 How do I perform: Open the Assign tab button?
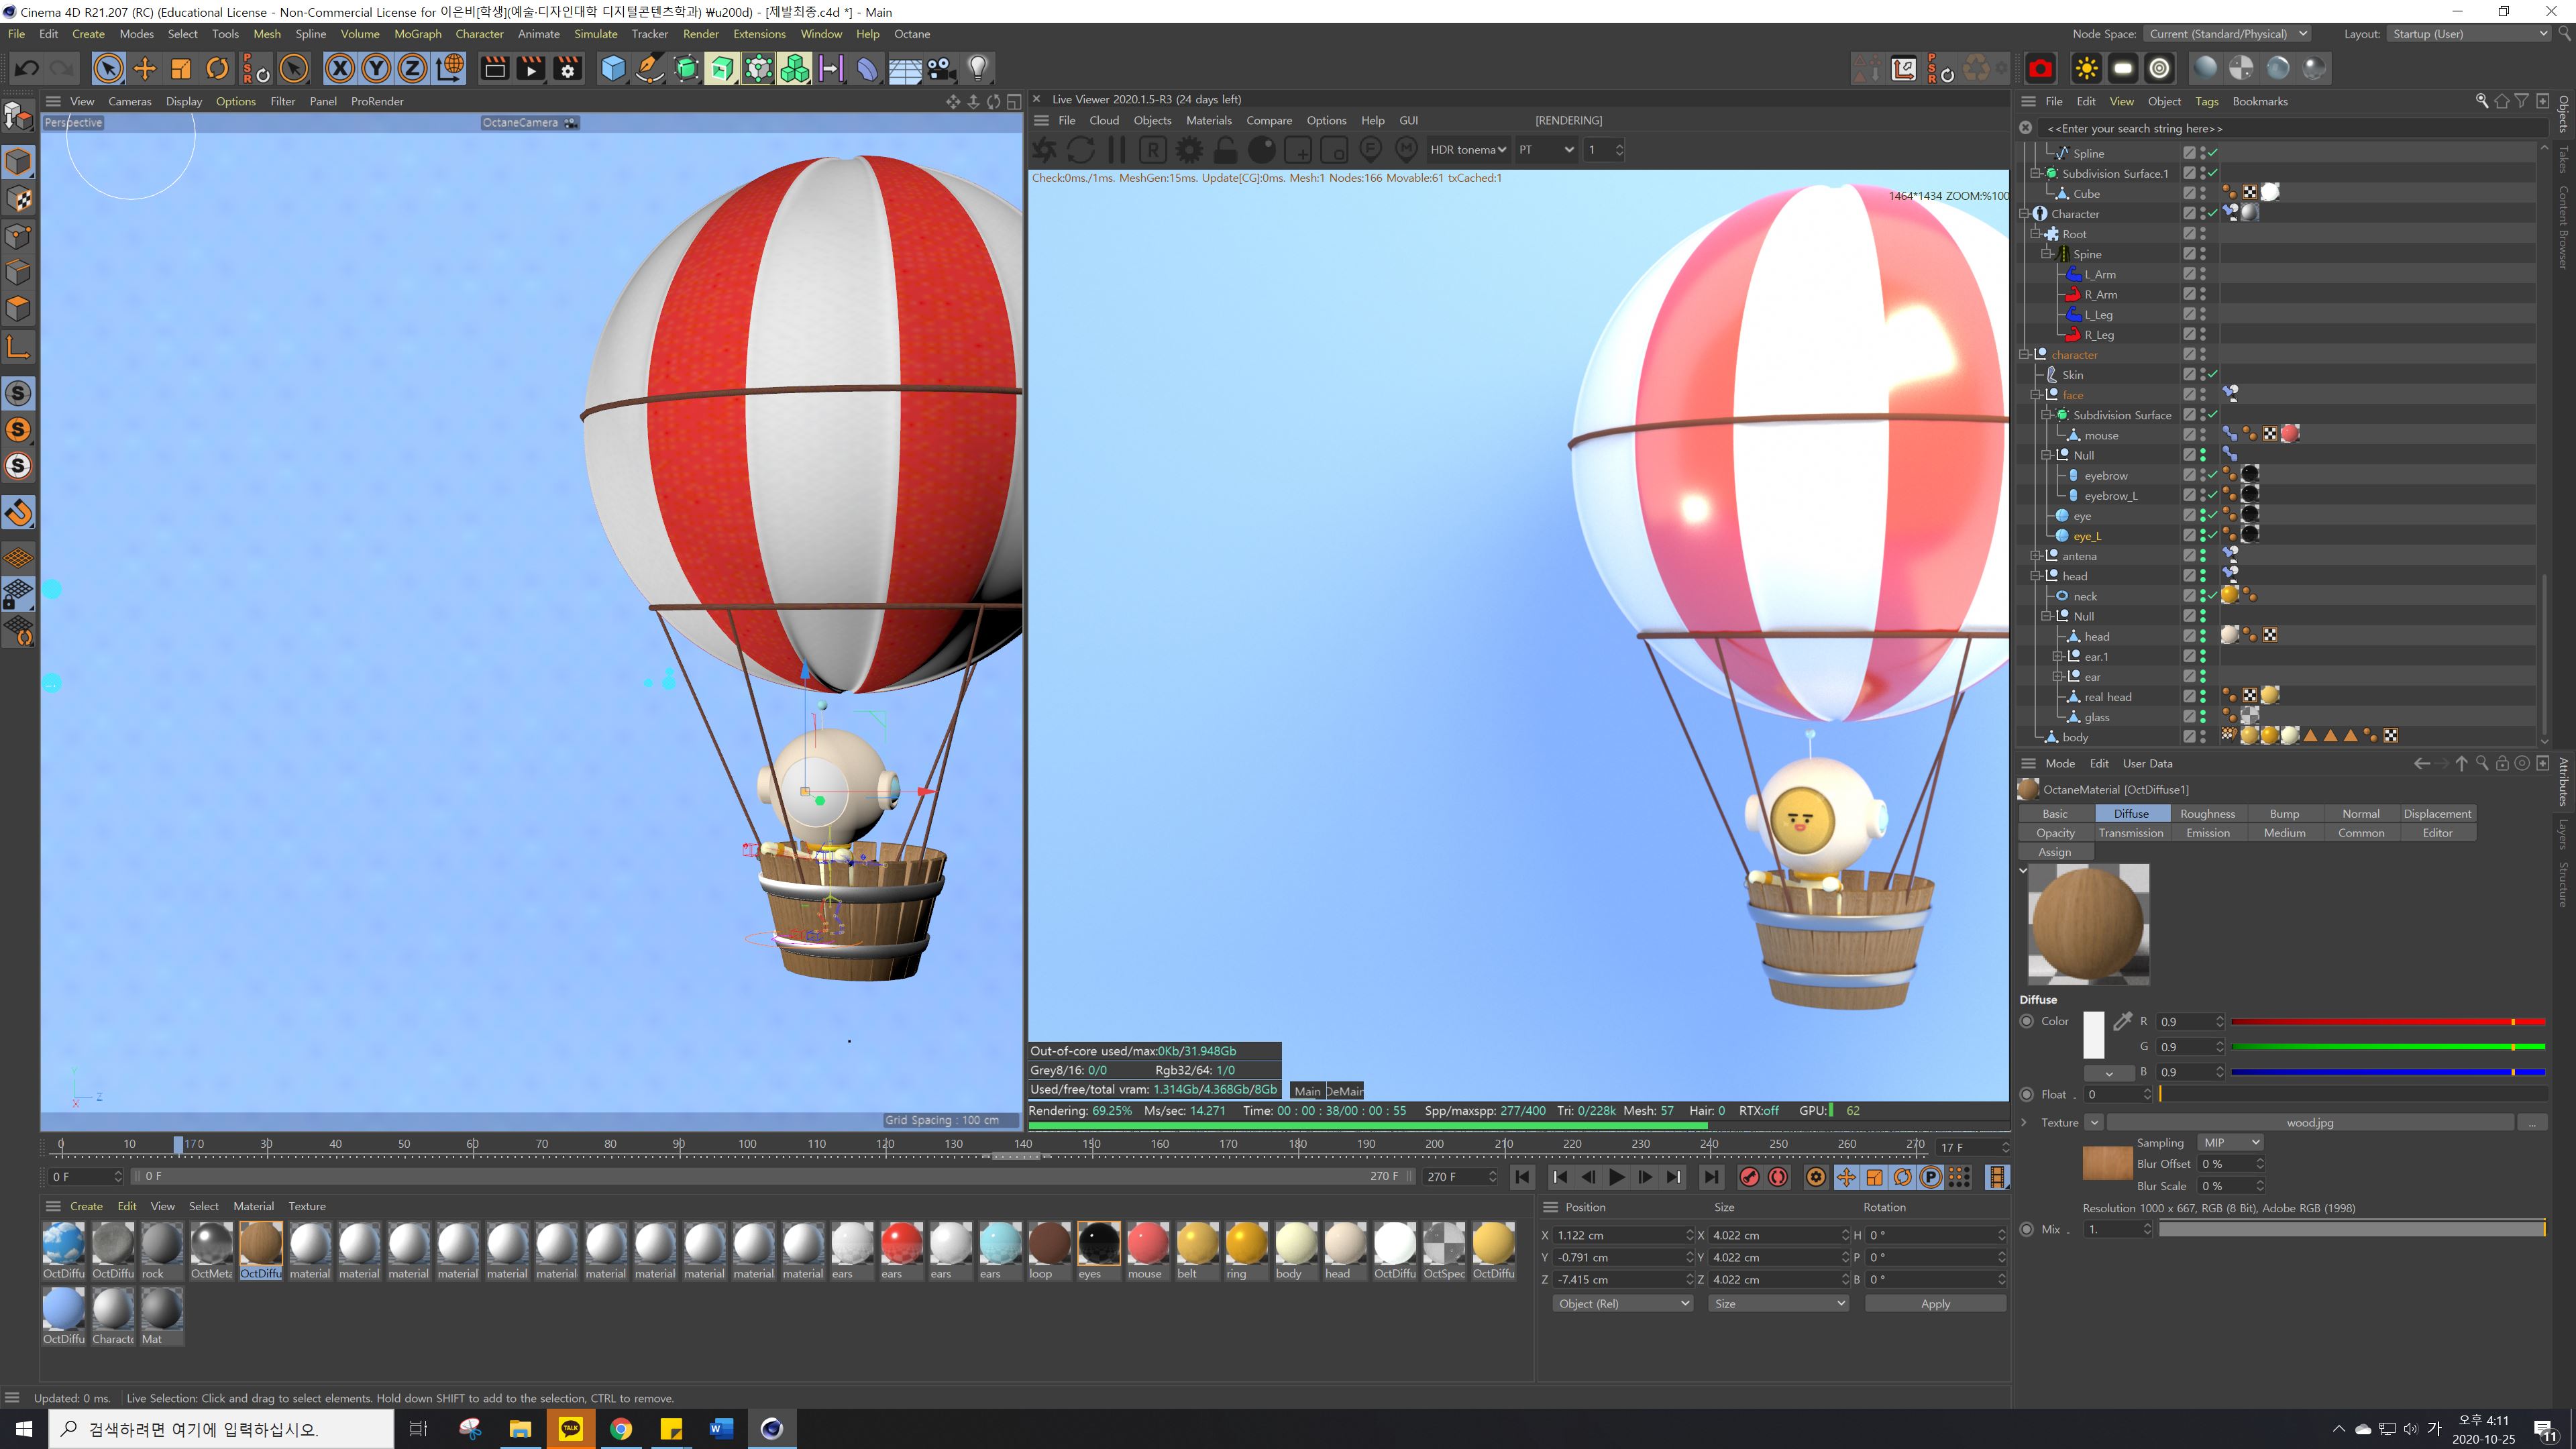(2054, 852)
